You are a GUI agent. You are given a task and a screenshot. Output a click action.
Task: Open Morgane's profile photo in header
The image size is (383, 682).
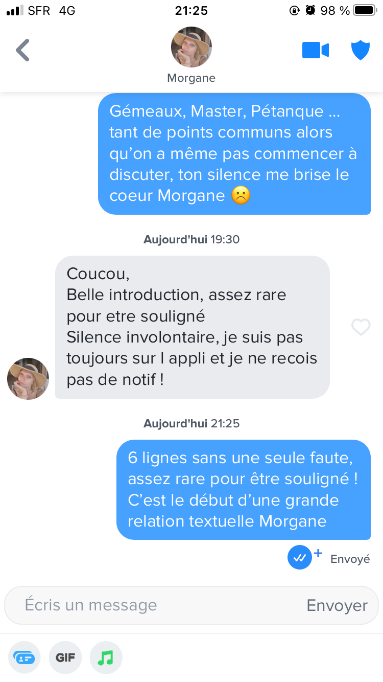point(192,47)
